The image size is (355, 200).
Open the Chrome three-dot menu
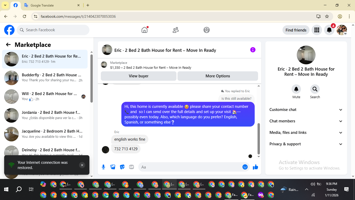tap(349, 16)
